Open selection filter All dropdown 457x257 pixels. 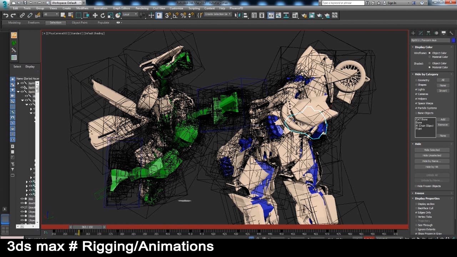click(x=51, y=15)
